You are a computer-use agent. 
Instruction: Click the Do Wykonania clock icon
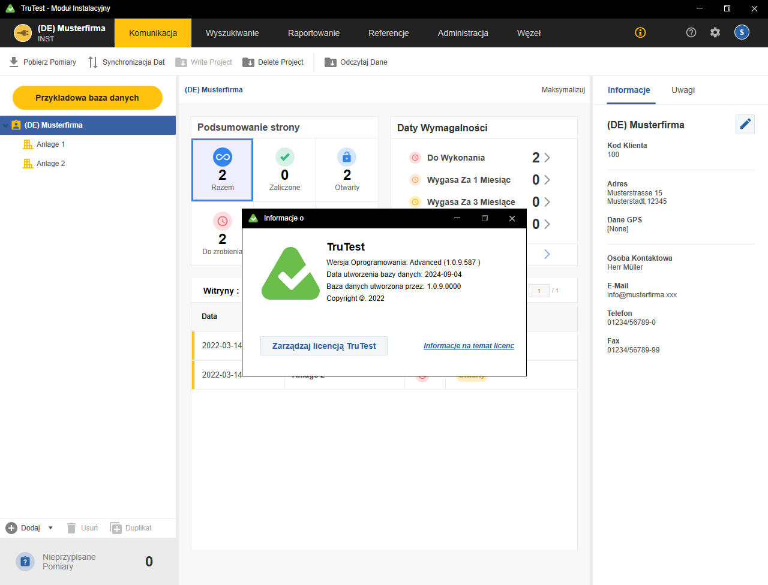click(x=415, y=158)
